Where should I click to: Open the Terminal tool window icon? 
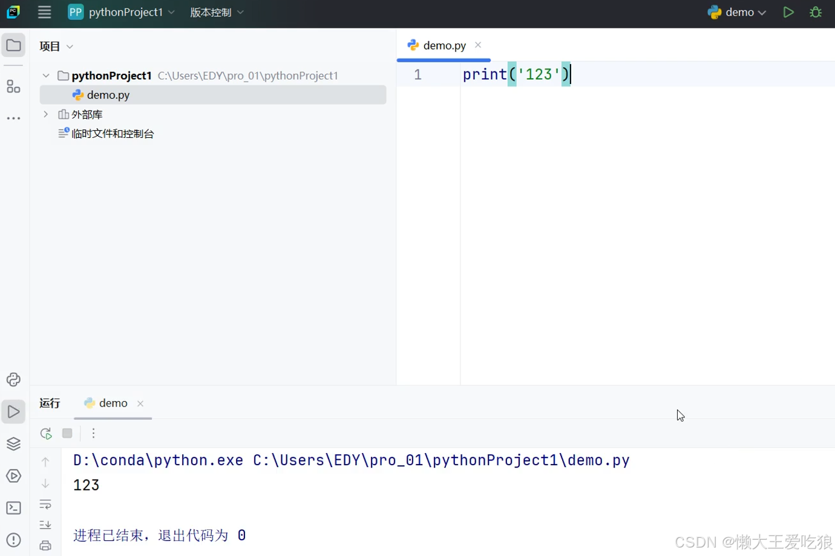coord(13,508)
